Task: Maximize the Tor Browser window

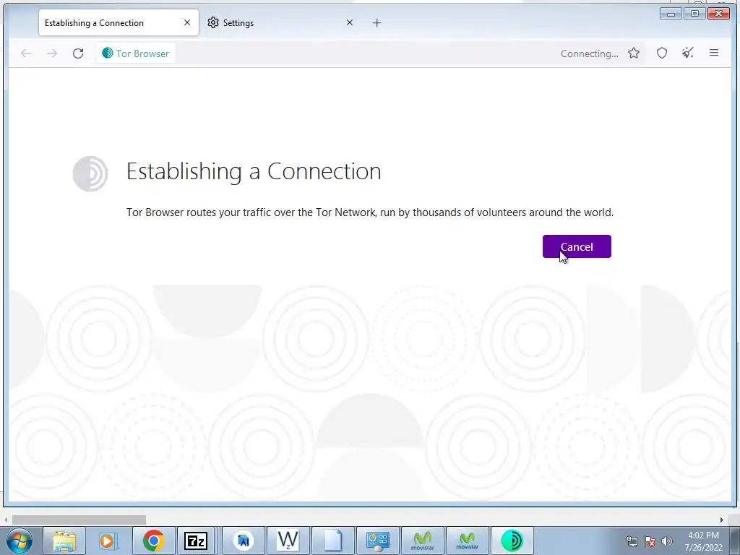Action: (x=694, y=14)
